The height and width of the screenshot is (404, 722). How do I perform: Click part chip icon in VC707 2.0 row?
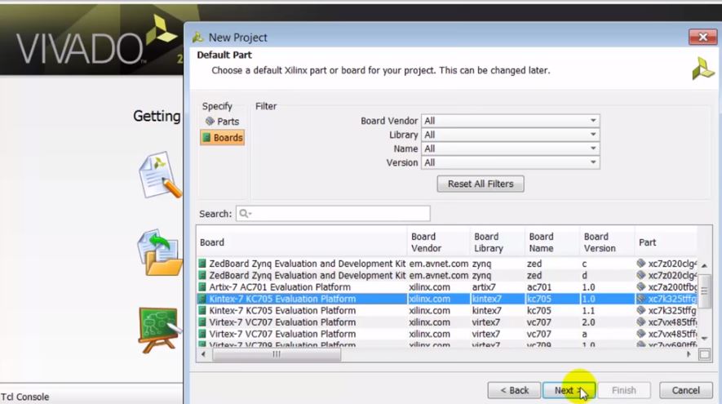[x=641, y=322]
